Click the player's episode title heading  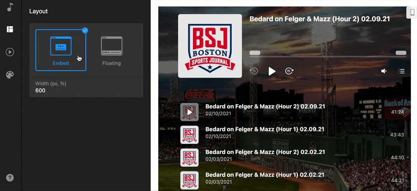click(320, 19)
